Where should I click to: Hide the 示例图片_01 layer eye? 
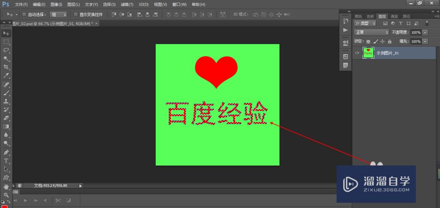point(357,53)
